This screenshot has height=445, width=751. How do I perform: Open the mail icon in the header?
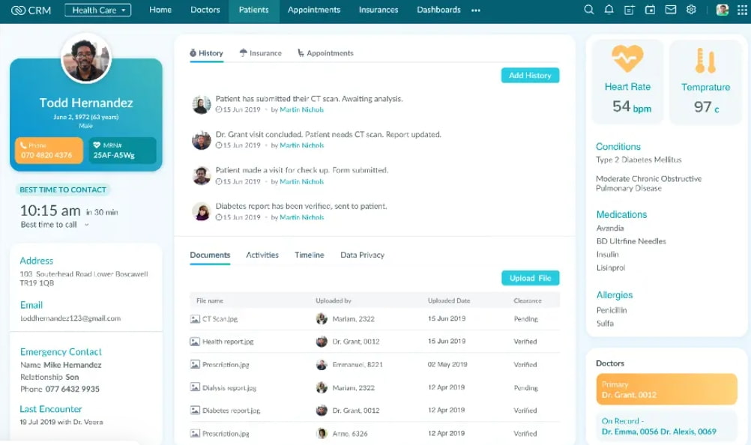(x=671, y=10)
